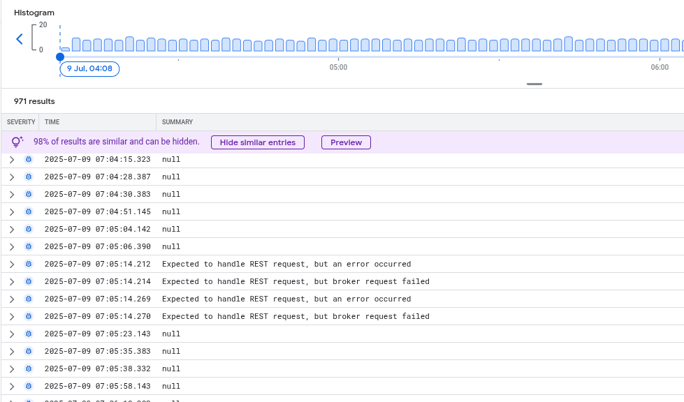
Task: Expand the 07:05:58.143 log entry
Action: point(12,386)
